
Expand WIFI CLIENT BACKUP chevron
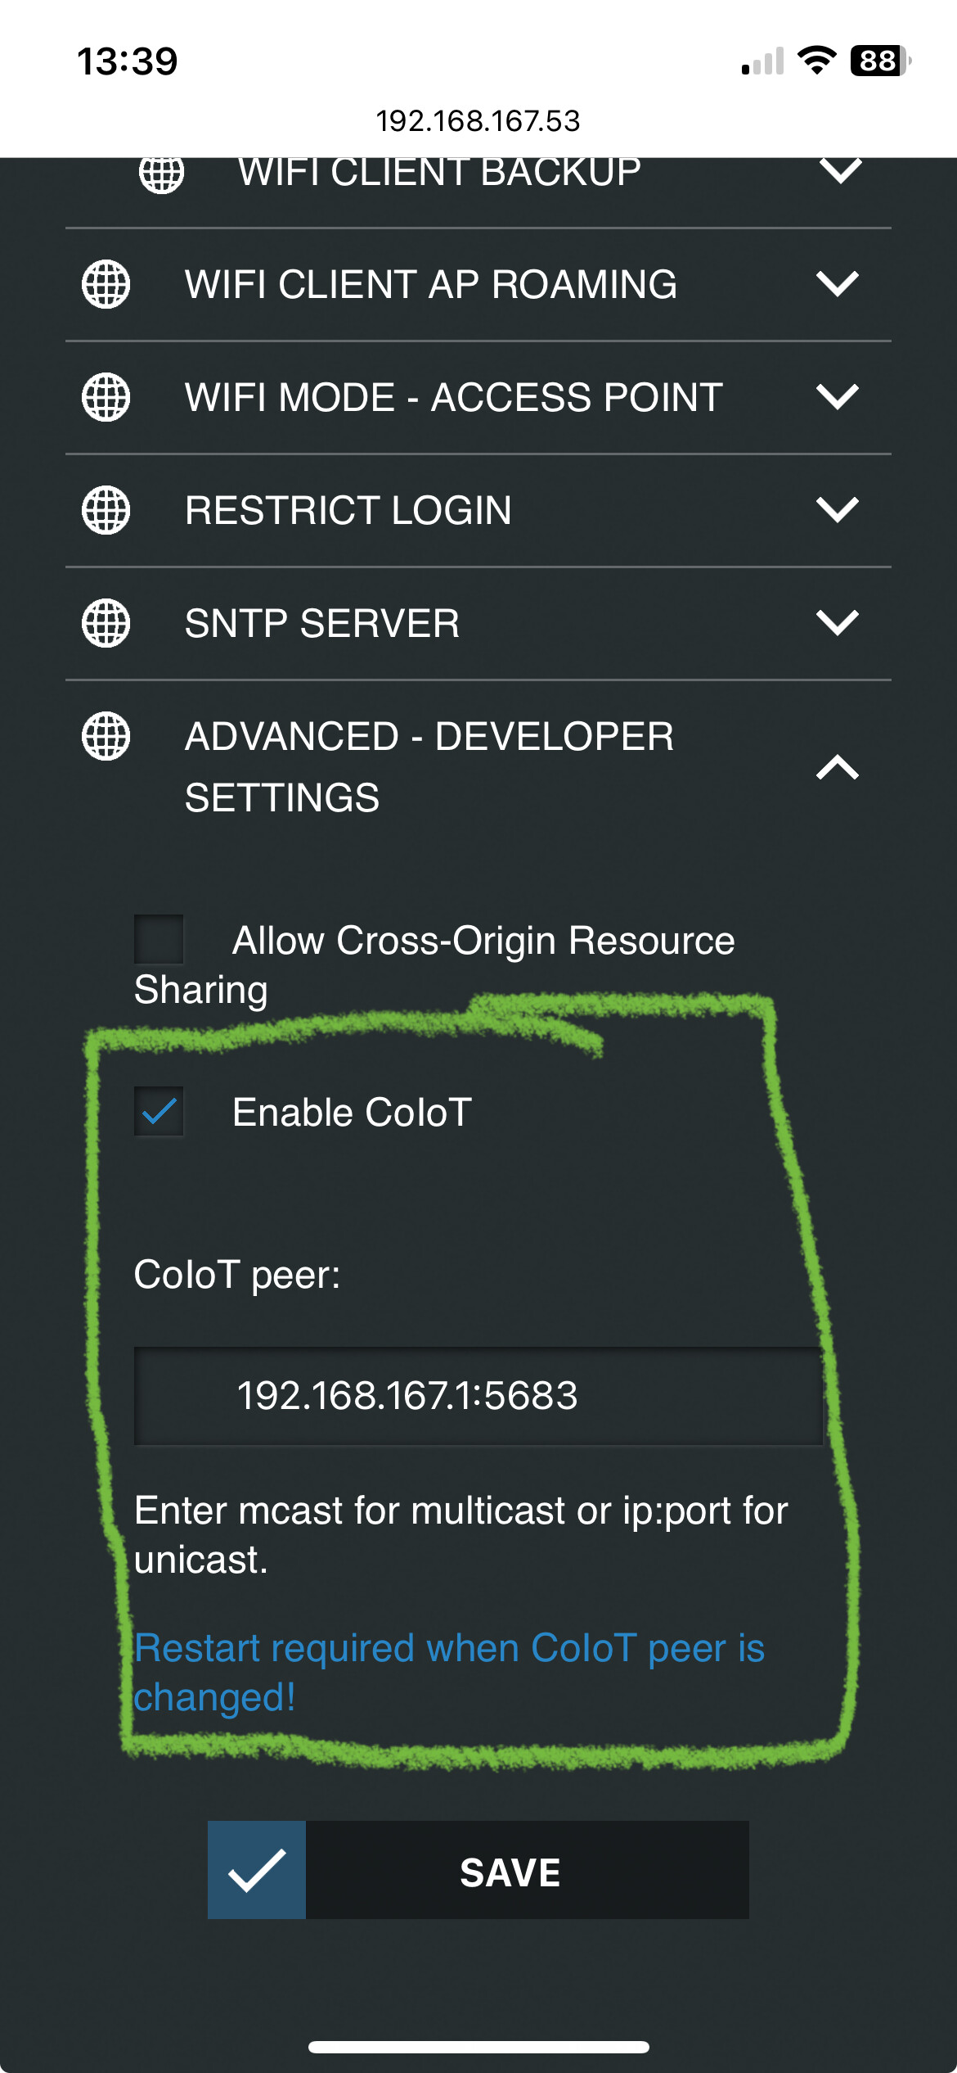840,171
